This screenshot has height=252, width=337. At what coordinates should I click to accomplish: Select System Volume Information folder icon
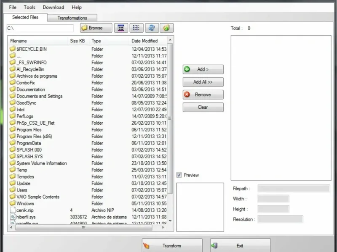[13, 163]
